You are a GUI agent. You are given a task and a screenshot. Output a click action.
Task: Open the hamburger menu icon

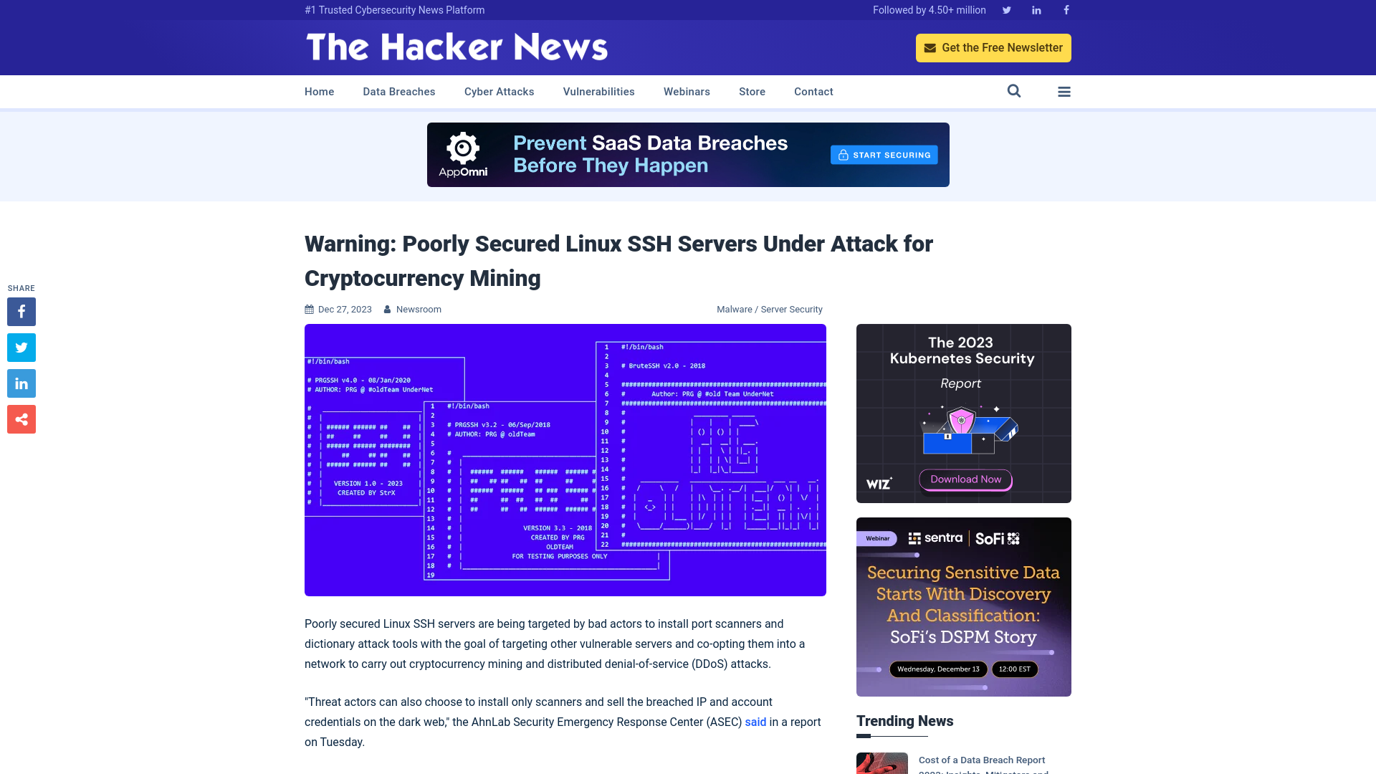pos(1064,92)
